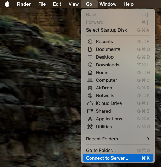Open the View menu in menu bar
The image size is (161, 167).
73,4
